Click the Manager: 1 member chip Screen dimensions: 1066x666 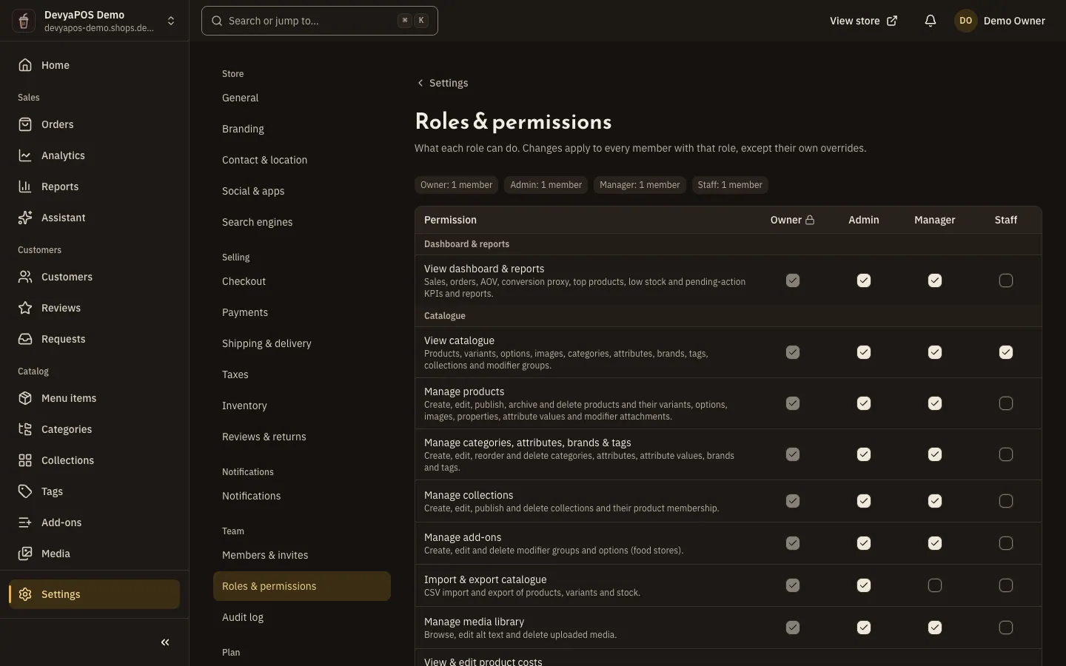(x=640, y=185)
